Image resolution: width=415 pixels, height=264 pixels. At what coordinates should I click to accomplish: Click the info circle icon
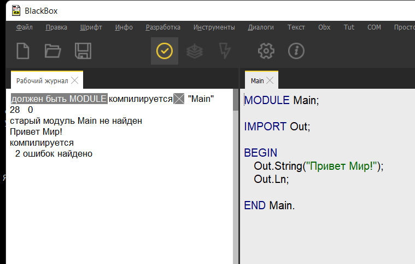click(x=296, y=51)
